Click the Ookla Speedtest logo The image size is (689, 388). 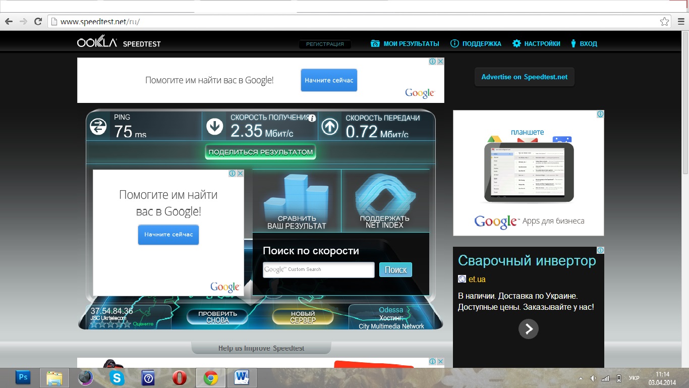point(119,42)
